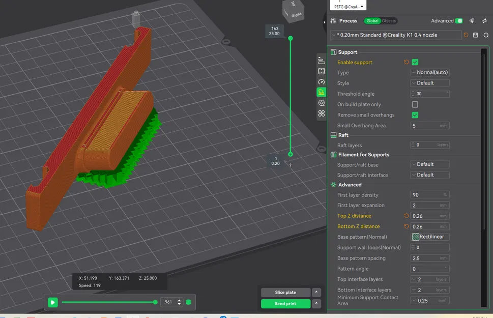493x318 pixels.
Task: Search process settings with magnifier icon
Action: 486,35
